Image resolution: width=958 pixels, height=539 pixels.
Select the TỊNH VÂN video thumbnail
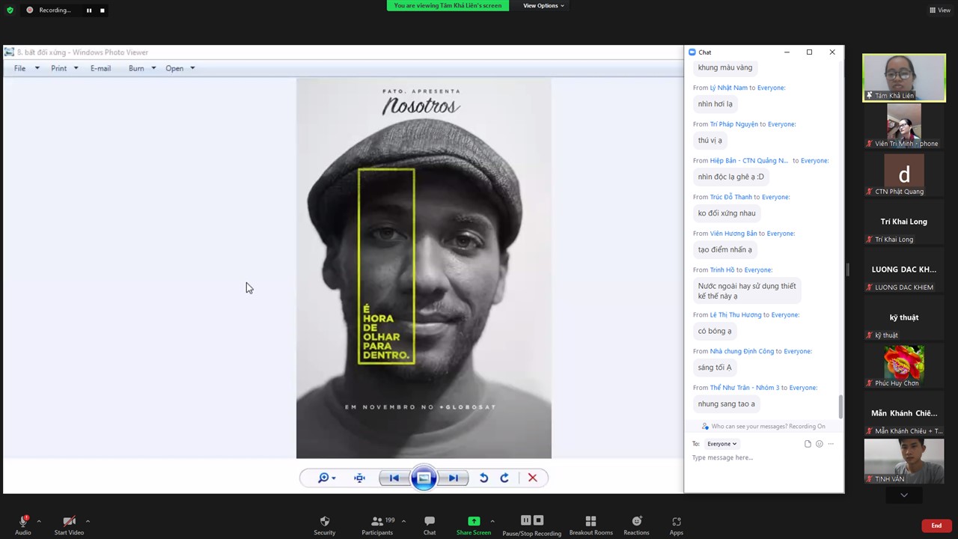point(904,461)
